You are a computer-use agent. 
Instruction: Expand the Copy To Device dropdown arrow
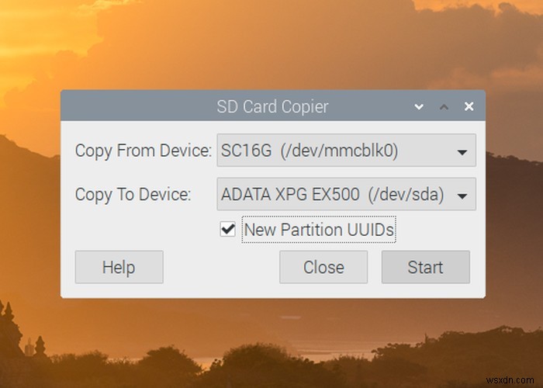[x=462, y=195]
